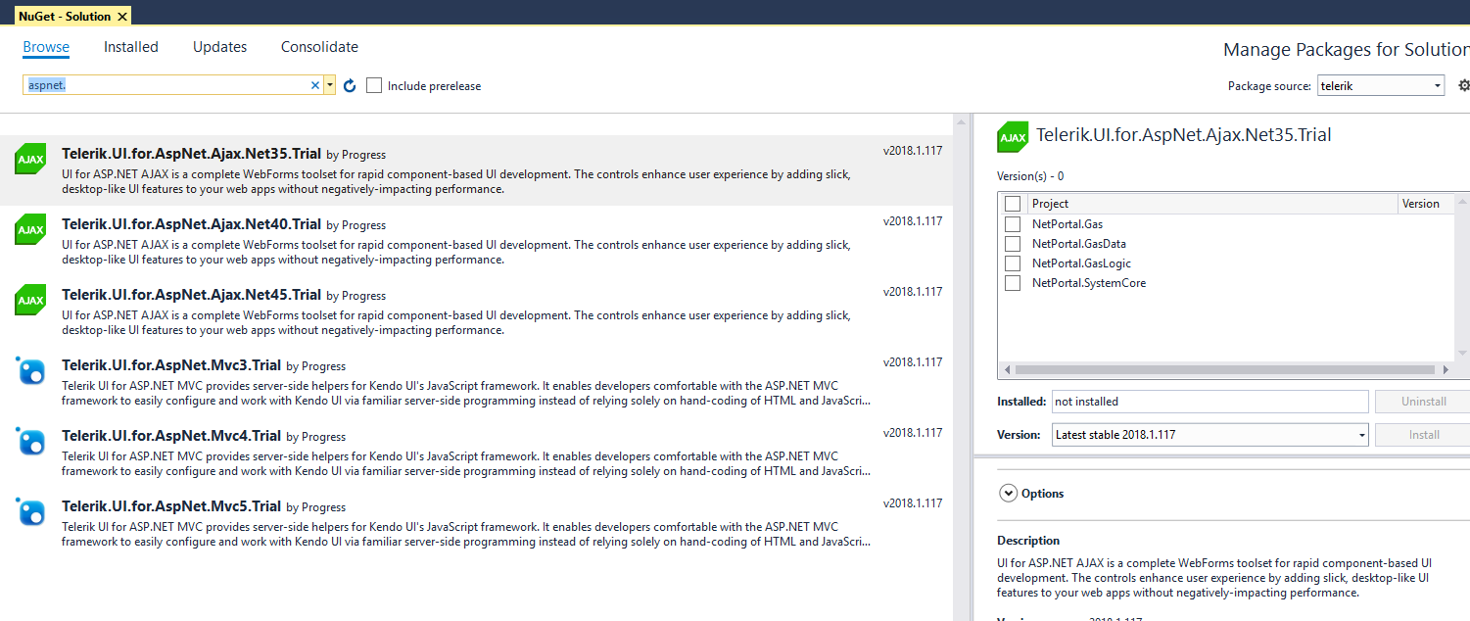Image resolution: width=1470 pixels, height=621 pixels.
Task: Click AJAX icon of the Net40.Trial package
Action: (x=30, y=230)
